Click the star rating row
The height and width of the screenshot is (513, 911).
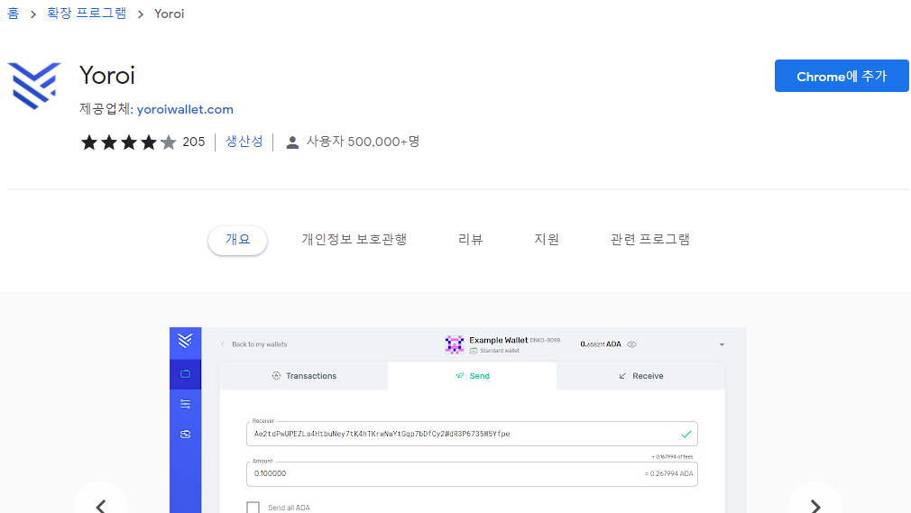pyautogui.click(x=128, y=142)
